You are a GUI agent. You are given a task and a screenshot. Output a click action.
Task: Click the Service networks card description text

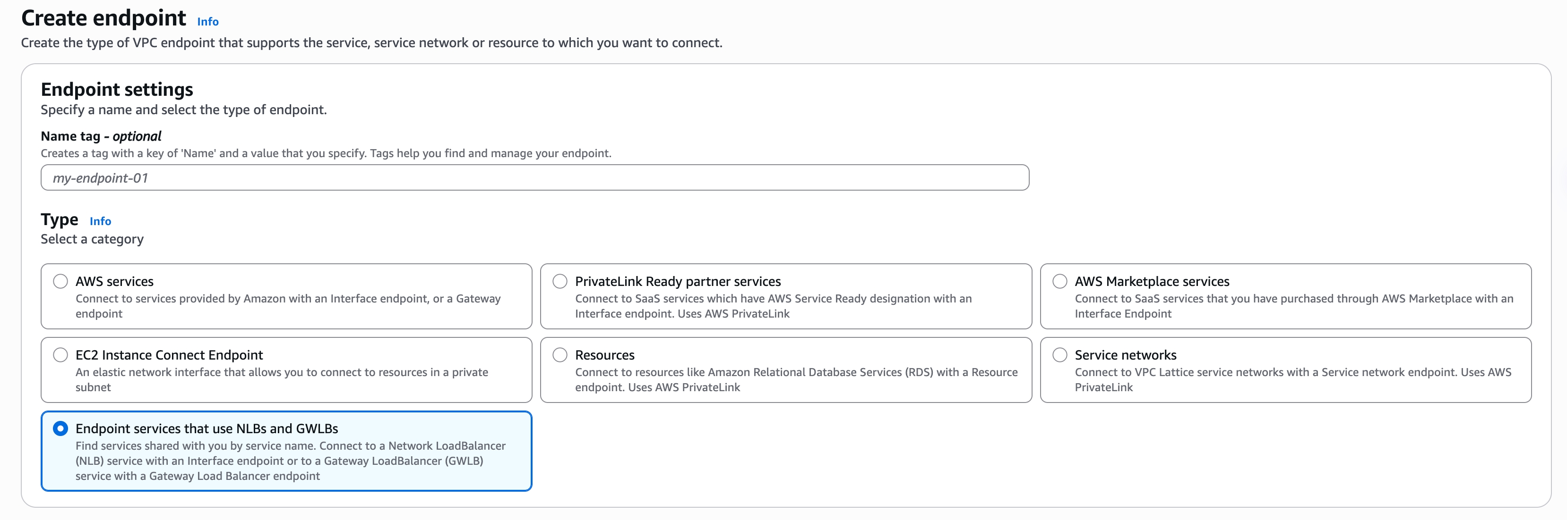pos(1292,380)
